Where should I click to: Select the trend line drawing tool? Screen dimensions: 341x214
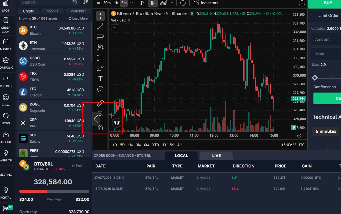click(100, 26)
